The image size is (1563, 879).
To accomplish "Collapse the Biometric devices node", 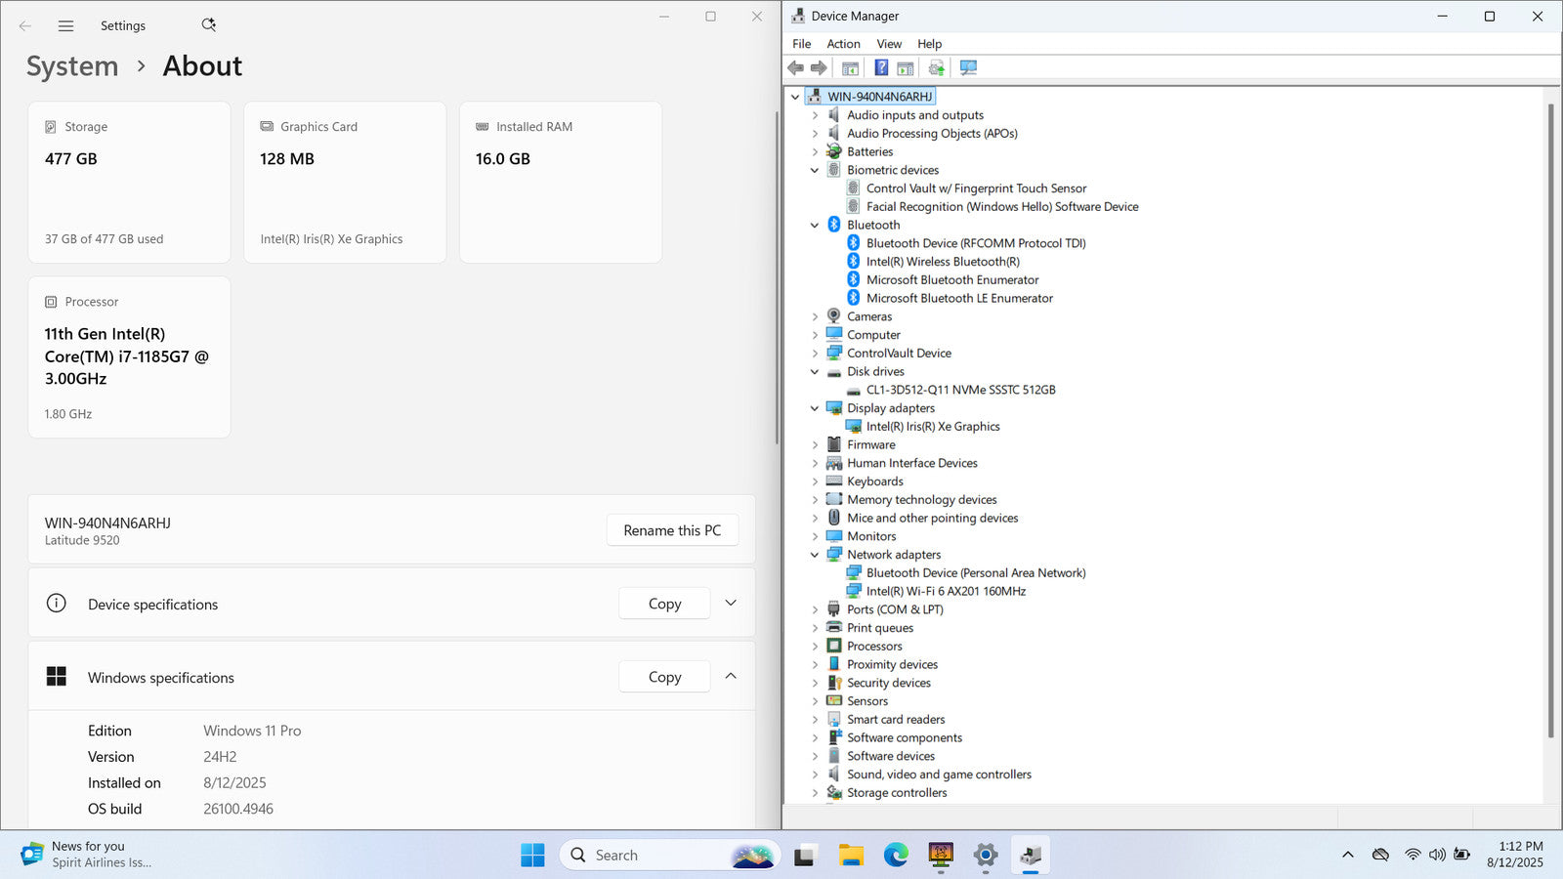I will [815, 170].
